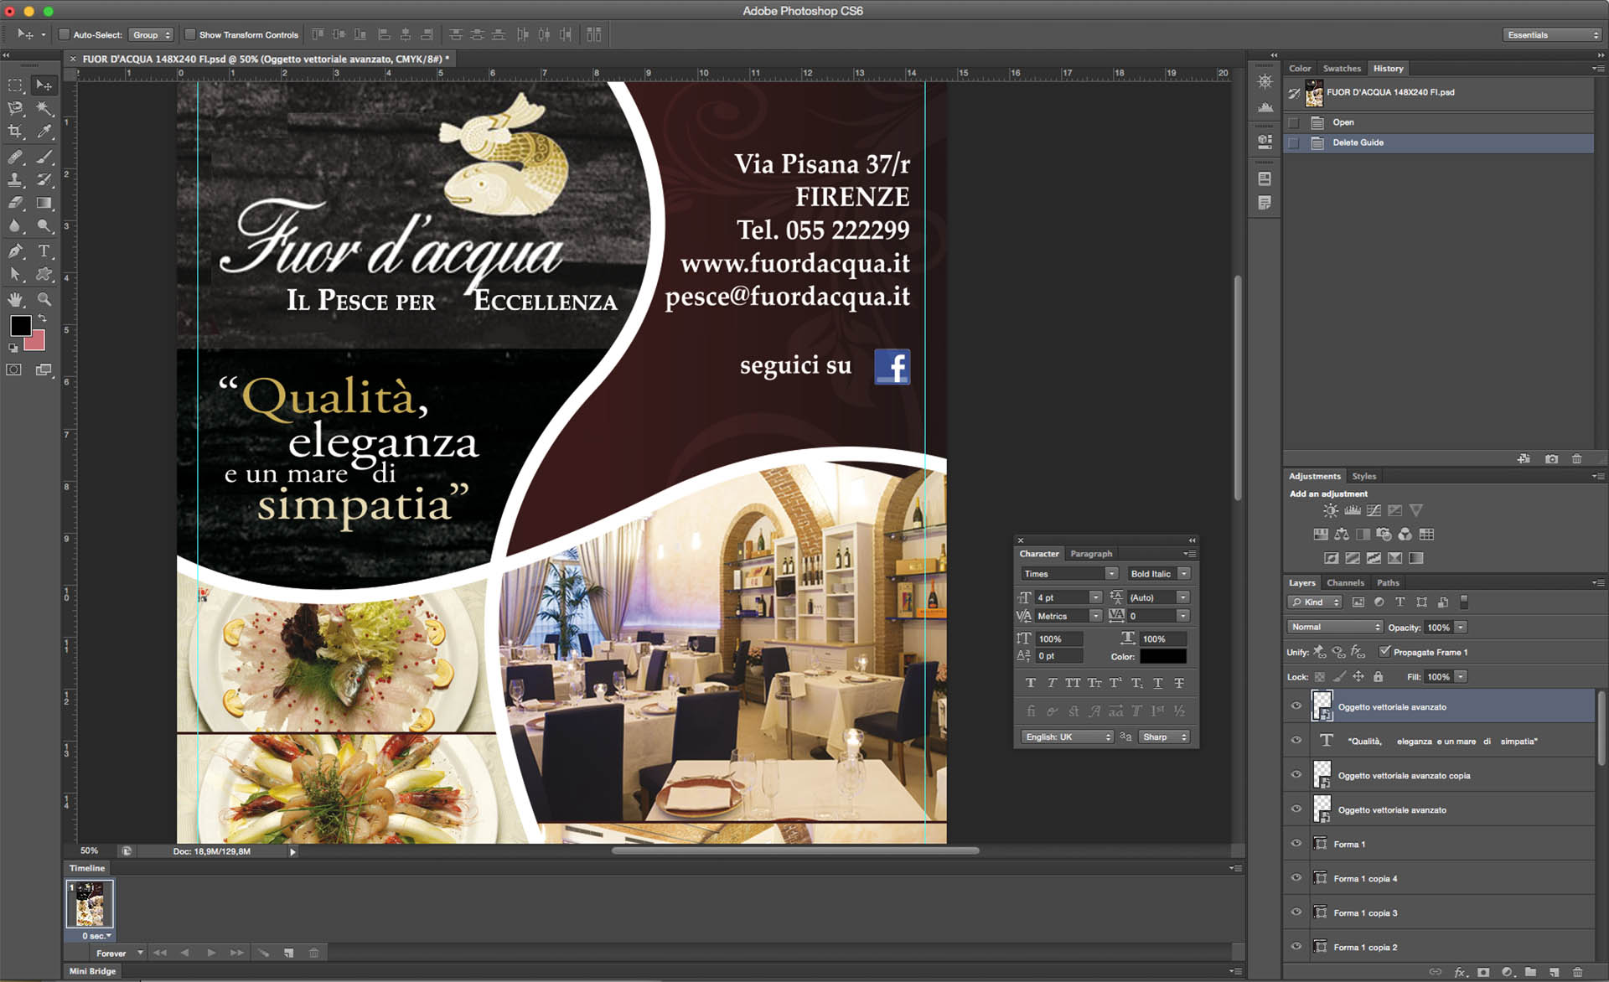Select the Delete Guide history state

tap(1439, 142)
